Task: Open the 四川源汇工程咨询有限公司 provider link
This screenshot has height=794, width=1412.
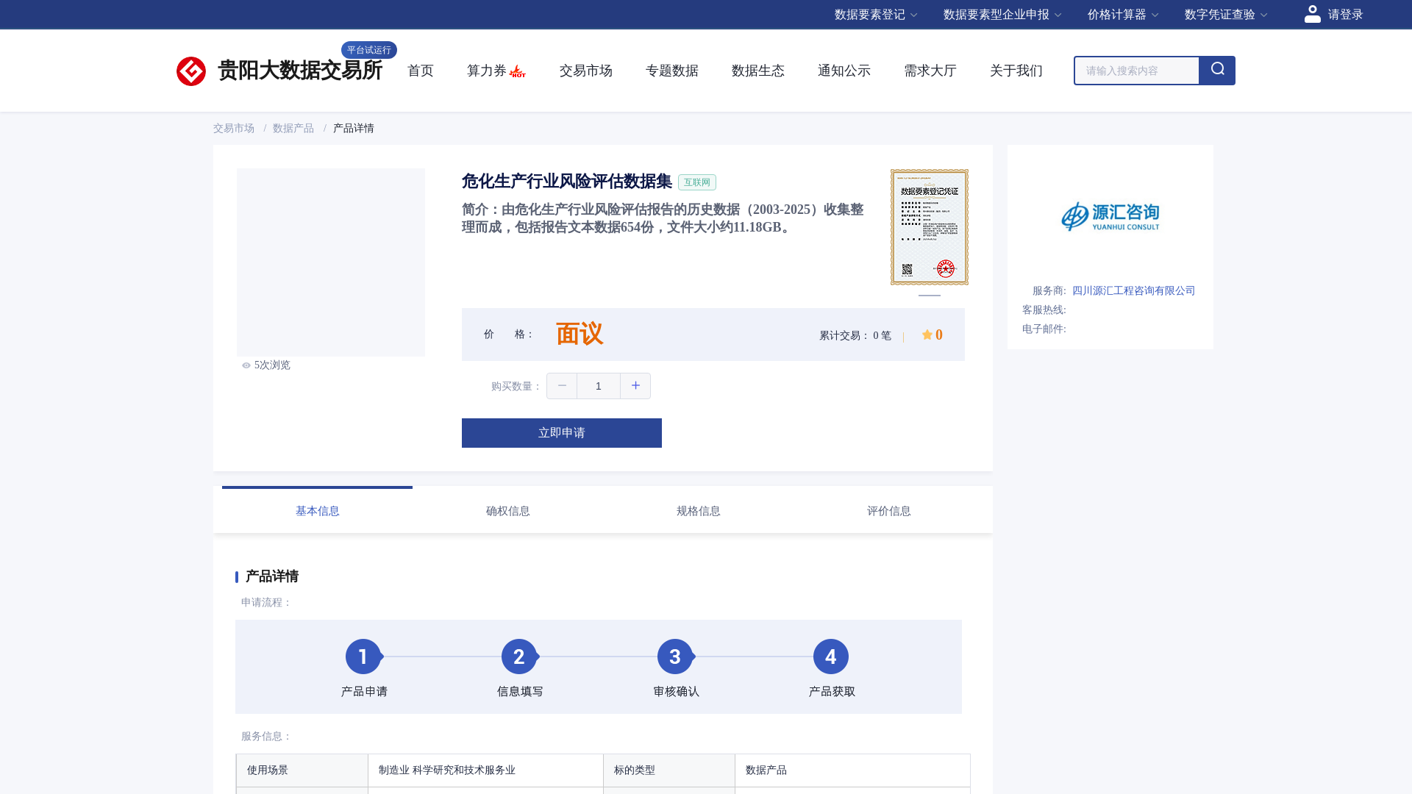Action: pos(1134,291)
